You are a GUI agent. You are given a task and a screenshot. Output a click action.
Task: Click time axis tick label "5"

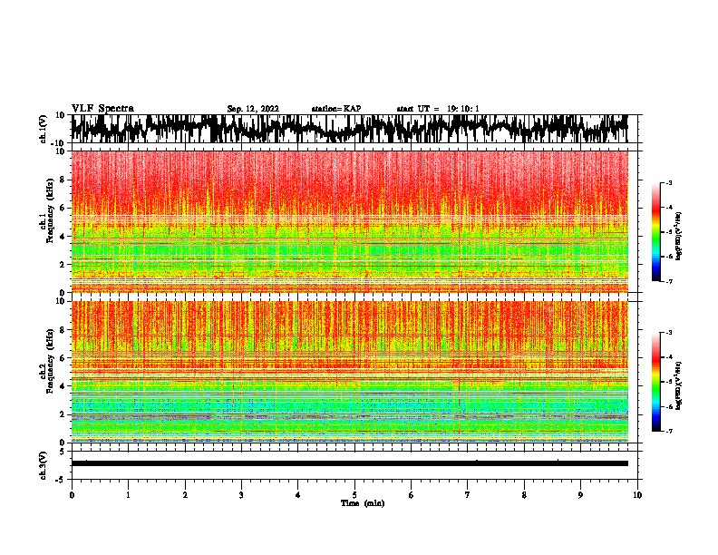click(x=354, y=495)
